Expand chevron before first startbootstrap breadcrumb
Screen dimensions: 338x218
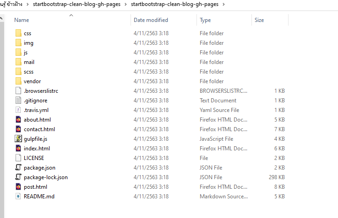pos(27,4)
